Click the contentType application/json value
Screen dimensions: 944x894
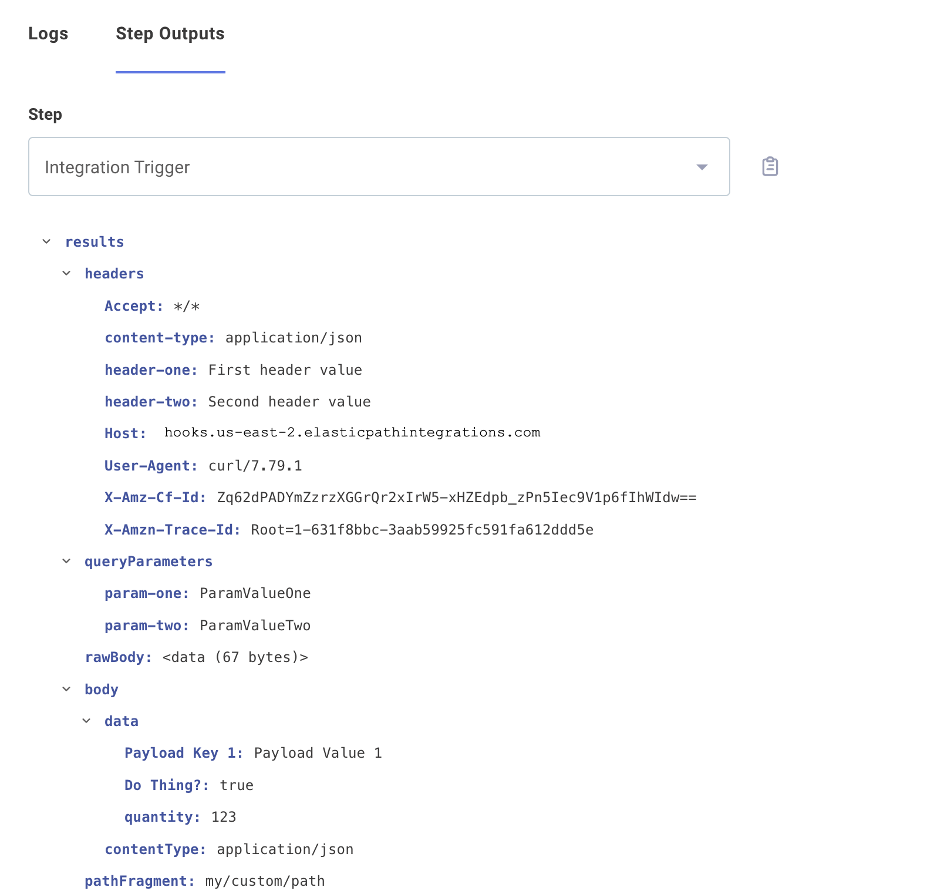click(285, 849)
